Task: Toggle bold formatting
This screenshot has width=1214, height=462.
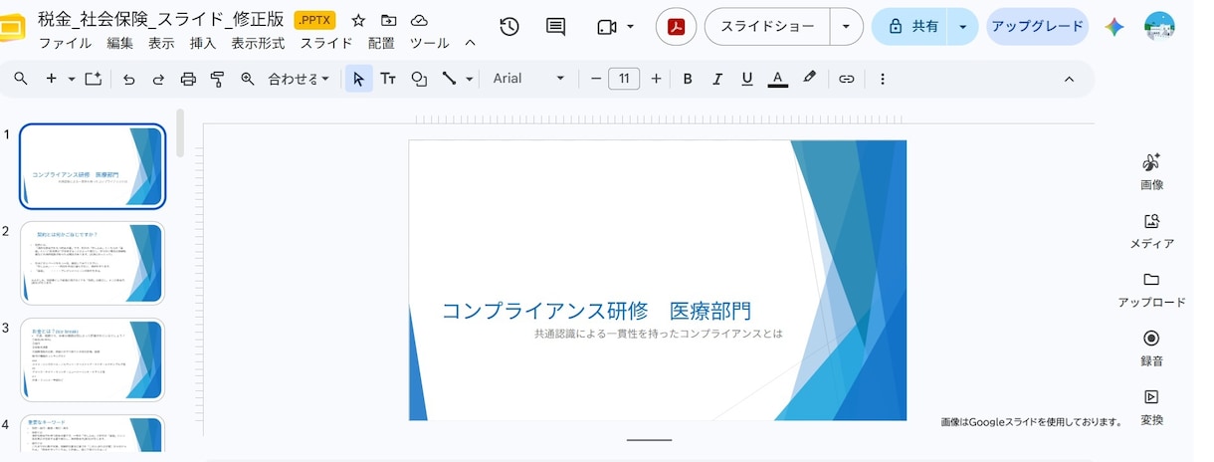Action: [x=688, y=79]
